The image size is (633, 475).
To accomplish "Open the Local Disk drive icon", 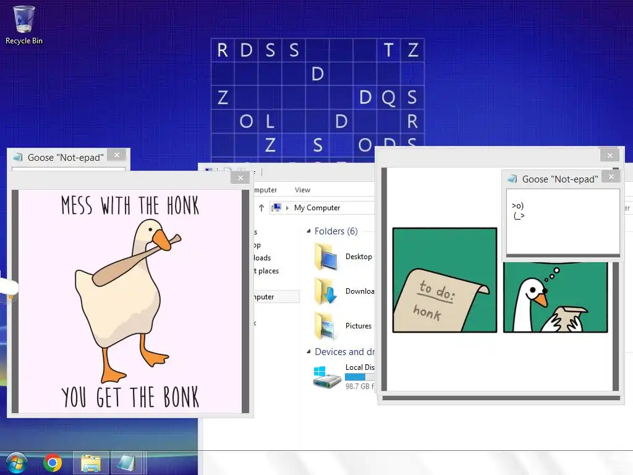I will (326, 377).
